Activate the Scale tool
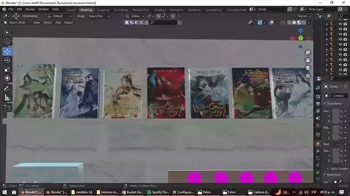 tap(7, 69)
